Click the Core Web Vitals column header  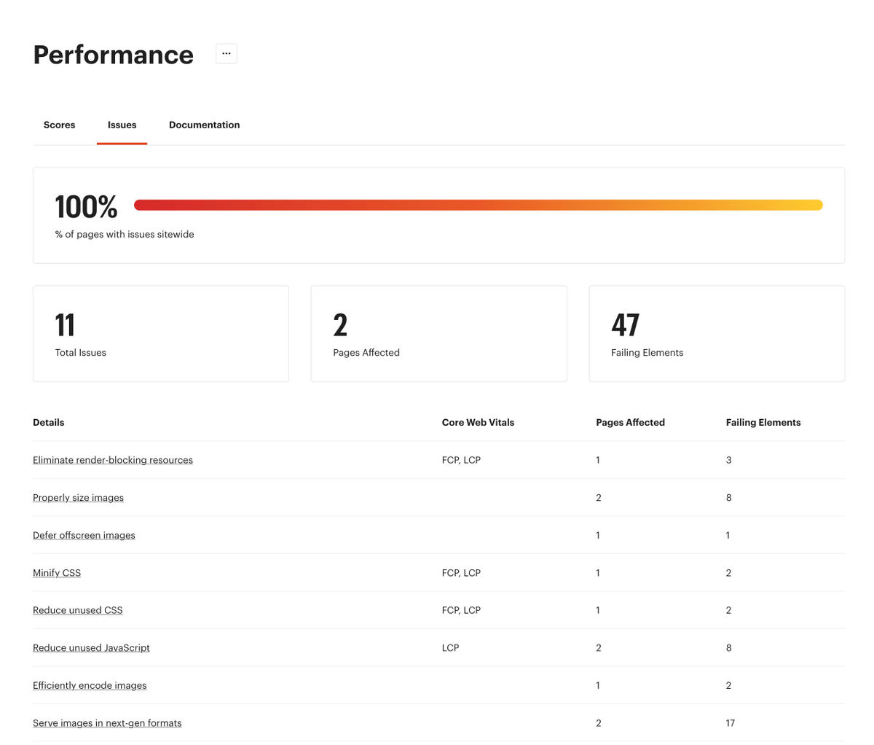[478, 422]
